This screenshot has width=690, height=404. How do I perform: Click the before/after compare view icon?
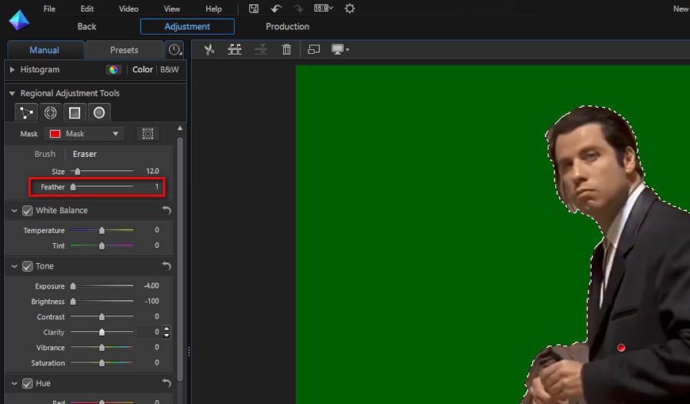click(314, 49)
